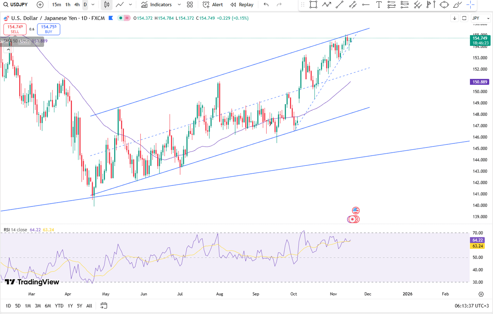Toggle candlestick chart type
The image size is (493, 314).
click(x=107, y=5)
